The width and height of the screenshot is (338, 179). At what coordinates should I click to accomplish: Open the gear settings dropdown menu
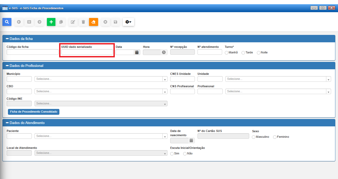point(128,22)
